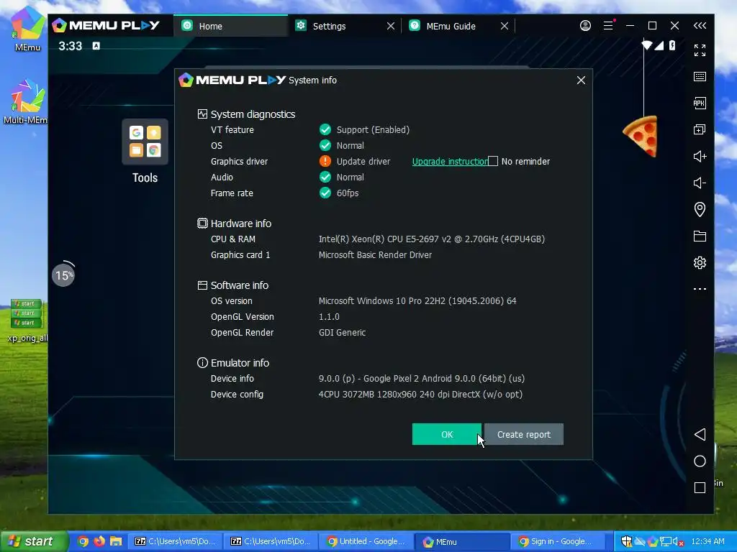Close the Settings tab
The width and height of the screenshot is (737, 552).
390,27
